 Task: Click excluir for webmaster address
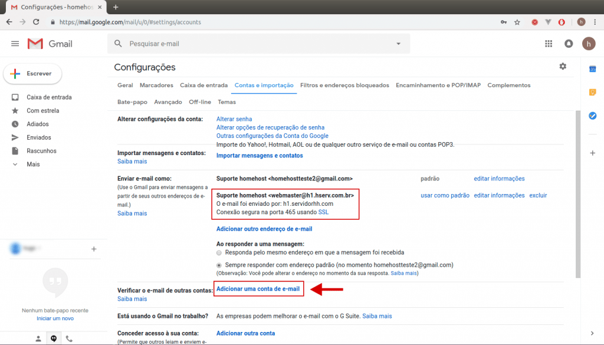(538, 195)
